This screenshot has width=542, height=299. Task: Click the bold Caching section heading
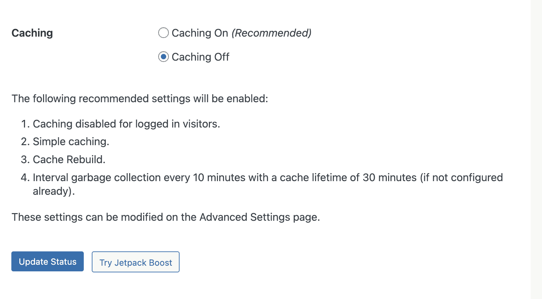tap(32, 33)
